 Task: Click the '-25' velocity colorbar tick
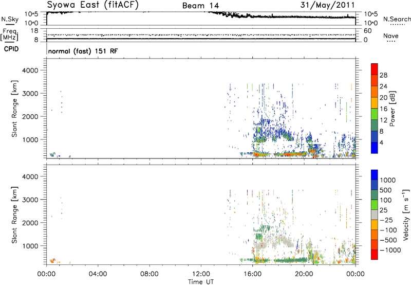click(387, 220)
